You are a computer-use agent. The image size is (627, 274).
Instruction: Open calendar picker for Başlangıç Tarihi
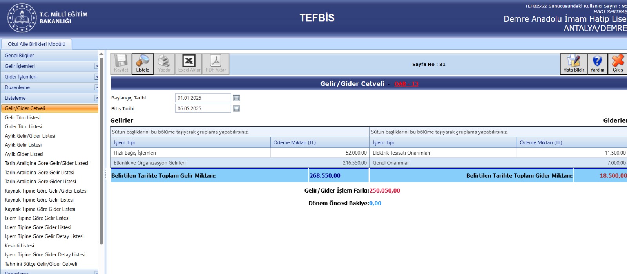coord(236,98)
